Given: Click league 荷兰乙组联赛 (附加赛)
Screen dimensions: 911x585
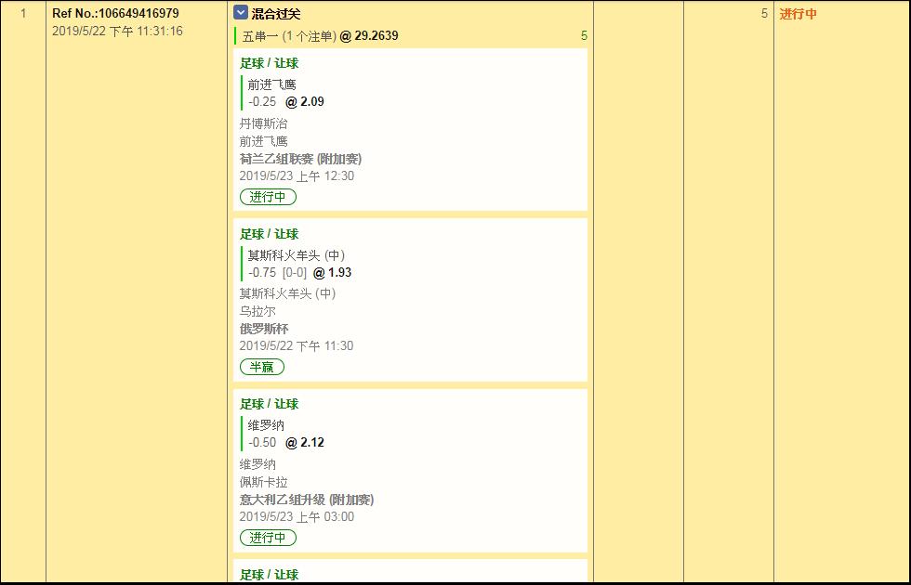Looking at the screenshot, I should tap(300, 159).
